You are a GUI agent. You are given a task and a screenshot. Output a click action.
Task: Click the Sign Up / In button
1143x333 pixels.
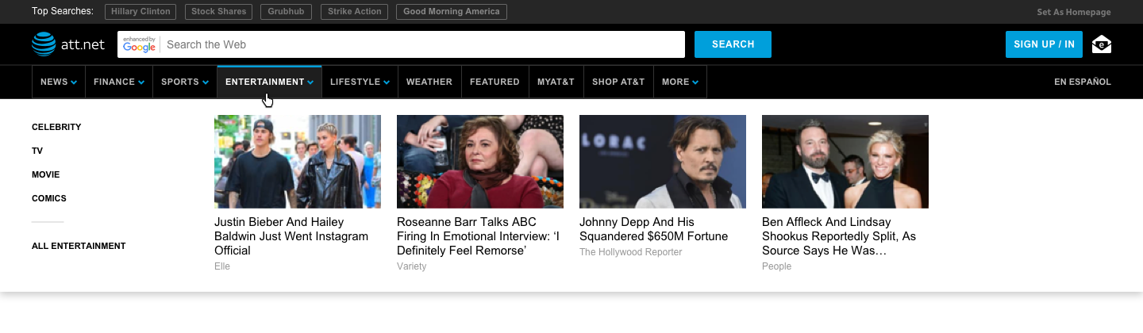(x=1044, y=44)
